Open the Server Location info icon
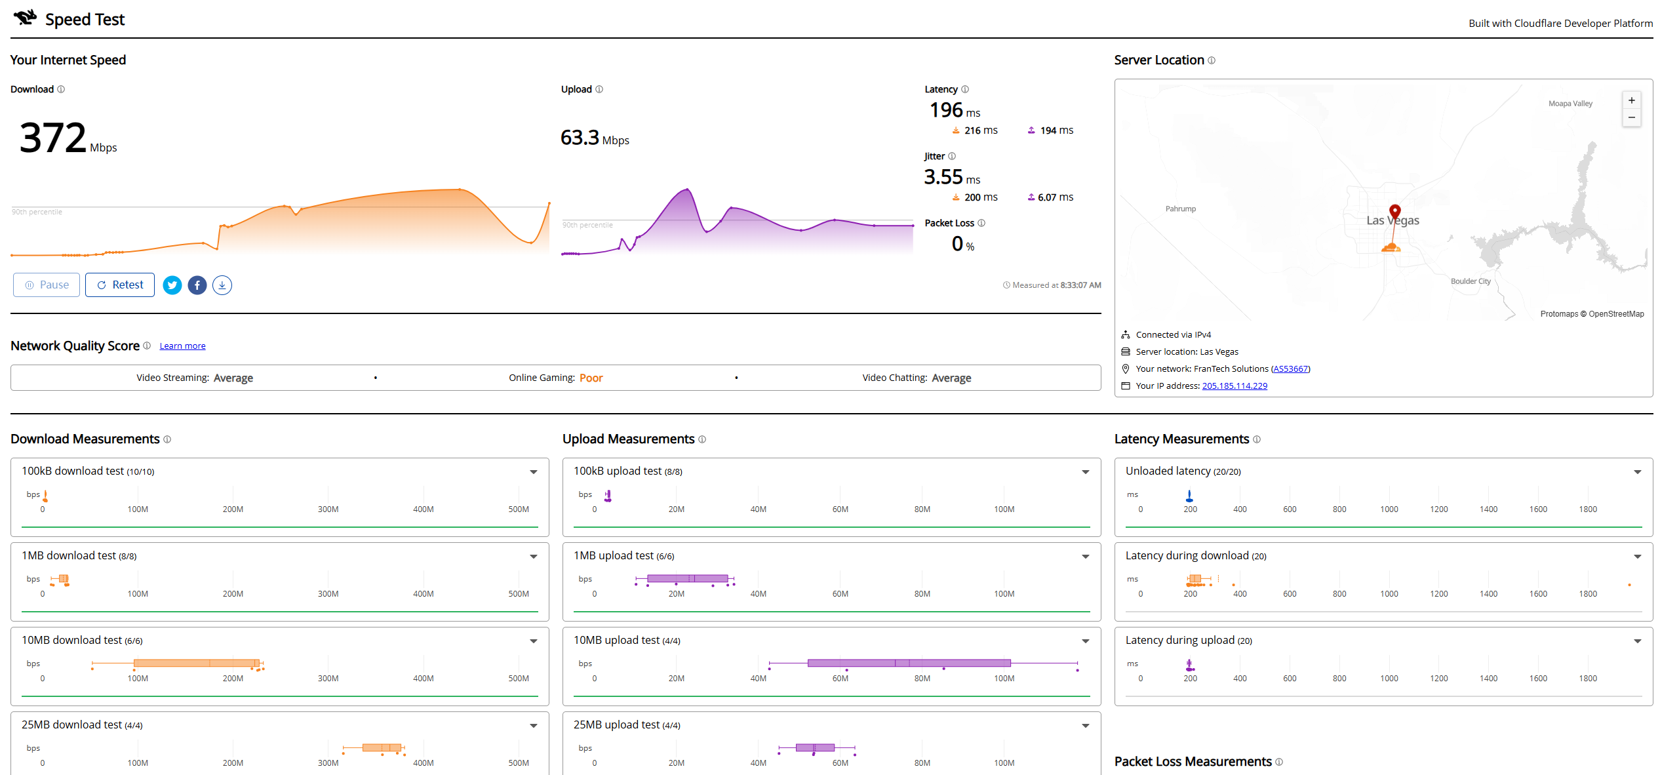 [1212, 60]
